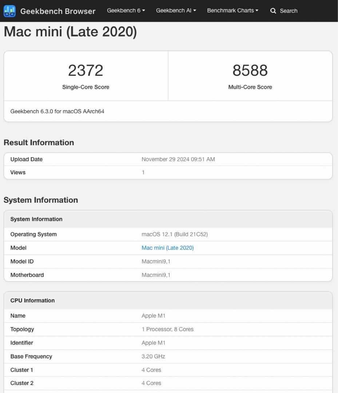Navigate home via Geekbench Browser title
The height and width of the screenshot is (393, 338).
[x=58, y=11]
